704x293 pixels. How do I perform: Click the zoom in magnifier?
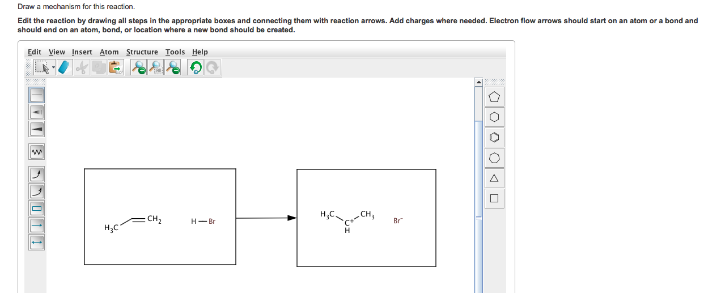[x=138, y=68]
